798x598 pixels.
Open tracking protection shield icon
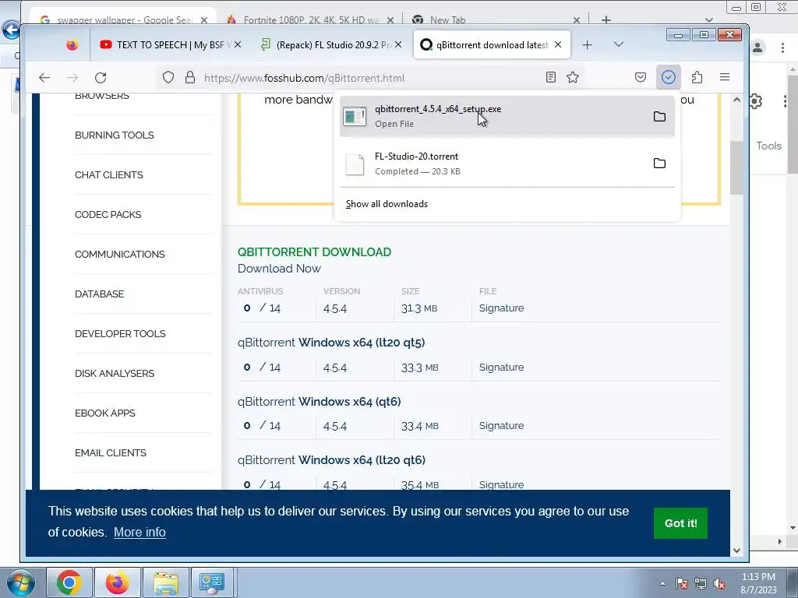[168, 77]
